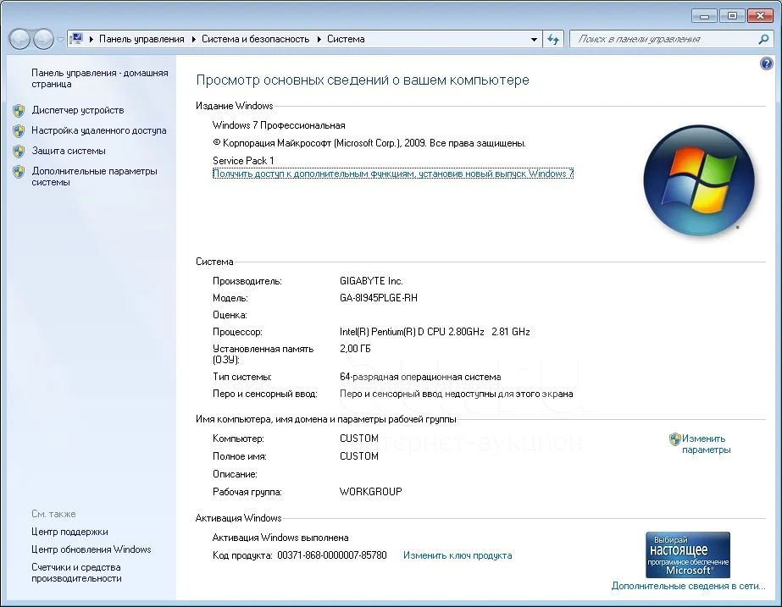
Task: Click the Service Pack 1 text
Action: pyautogui.click(x=243, y=161)
